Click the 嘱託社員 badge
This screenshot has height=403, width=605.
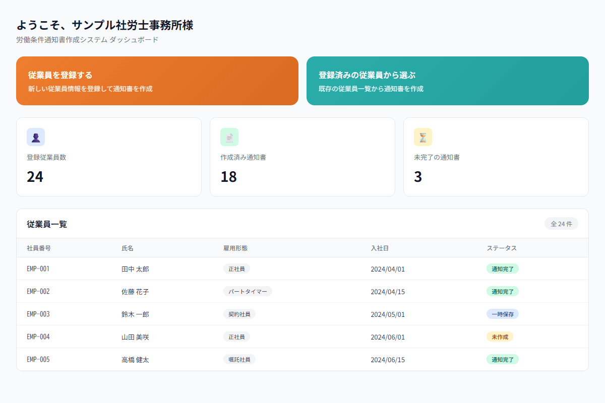pos(239,360)
